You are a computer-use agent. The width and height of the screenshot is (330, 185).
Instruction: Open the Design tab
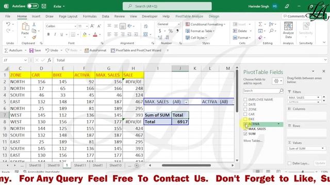(x=214, y=16)
